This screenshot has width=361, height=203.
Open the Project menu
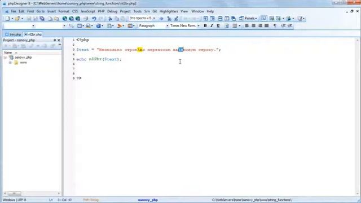[x=125, y=11]
